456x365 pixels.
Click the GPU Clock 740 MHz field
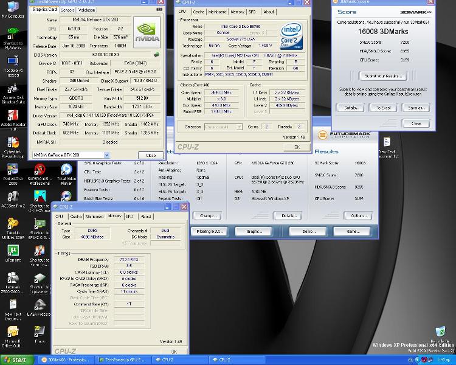click(x=71, y=124)
